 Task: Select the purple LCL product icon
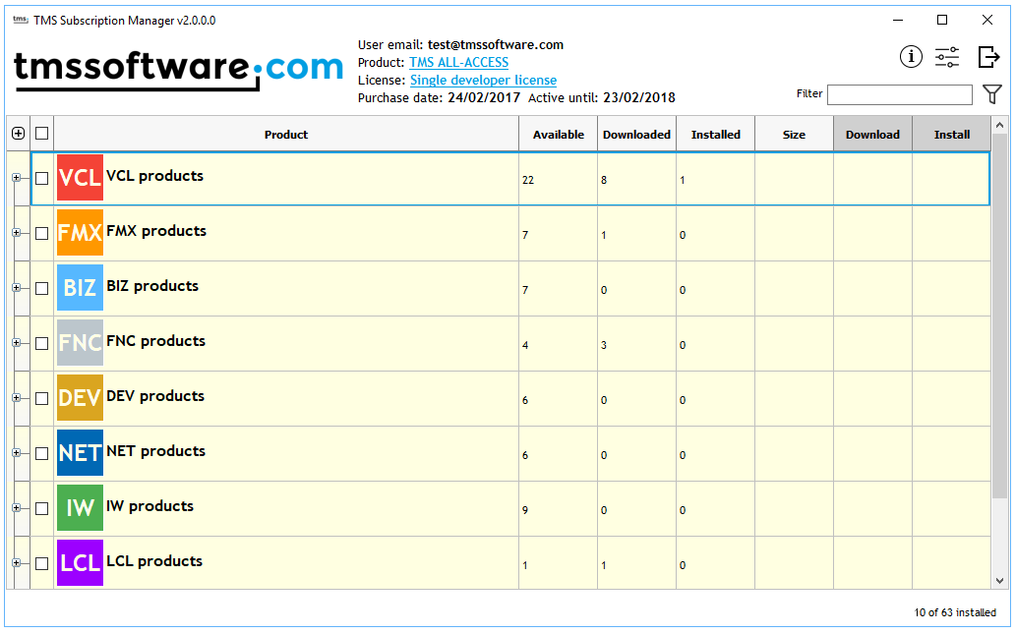tap(80, 563)
